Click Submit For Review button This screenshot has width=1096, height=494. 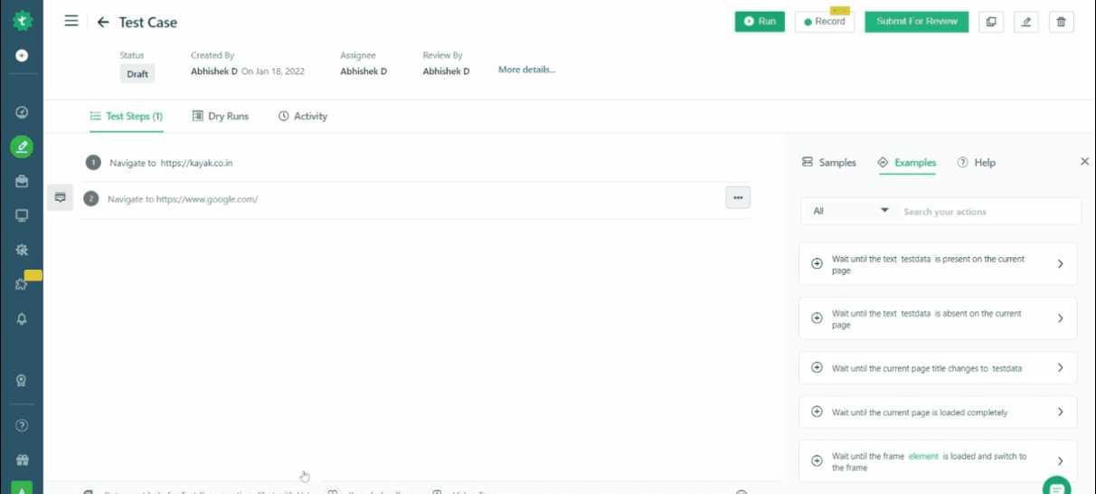tap(917, 22)
